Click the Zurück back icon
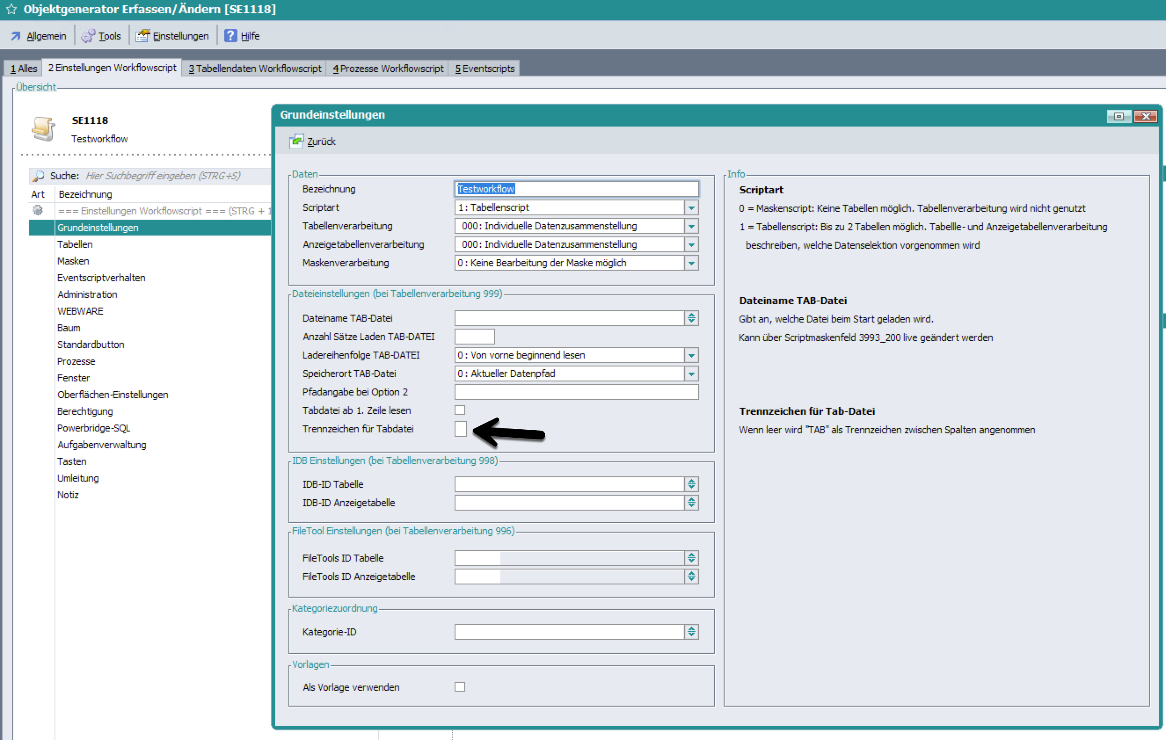1166x740 pixels. click(296, 141)
